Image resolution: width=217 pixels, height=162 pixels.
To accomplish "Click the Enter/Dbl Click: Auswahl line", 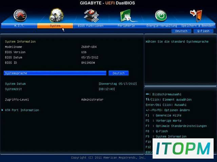I will coord(166,105).
